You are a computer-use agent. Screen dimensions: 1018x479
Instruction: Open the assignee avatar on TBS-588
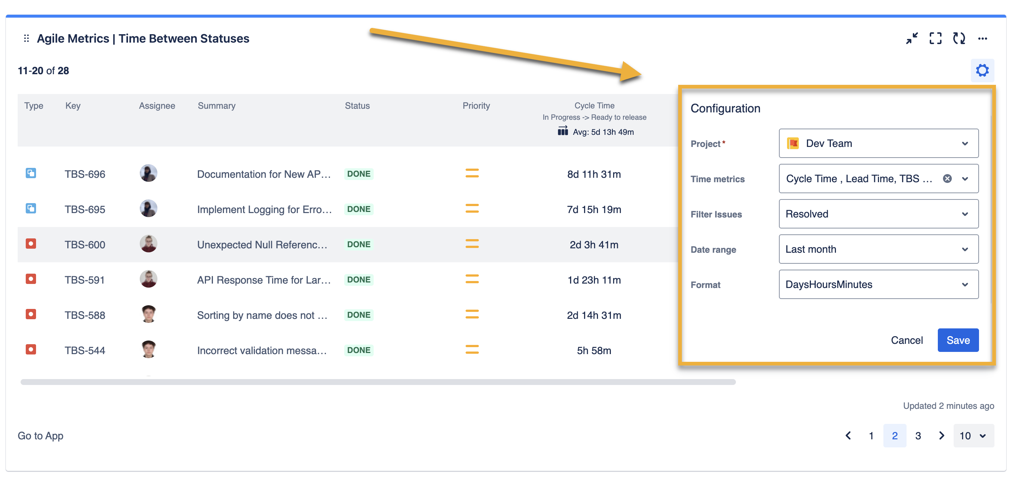pos(148,314)
